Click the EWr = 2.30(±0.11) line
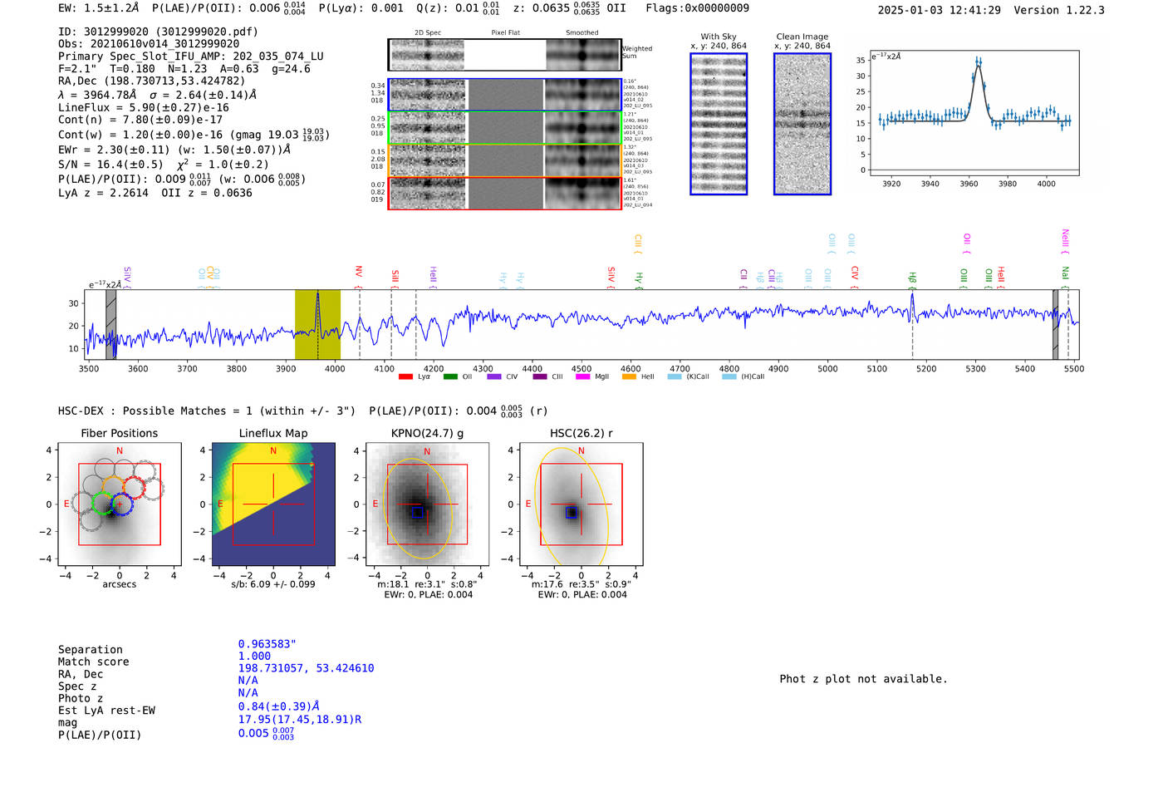 174,150
